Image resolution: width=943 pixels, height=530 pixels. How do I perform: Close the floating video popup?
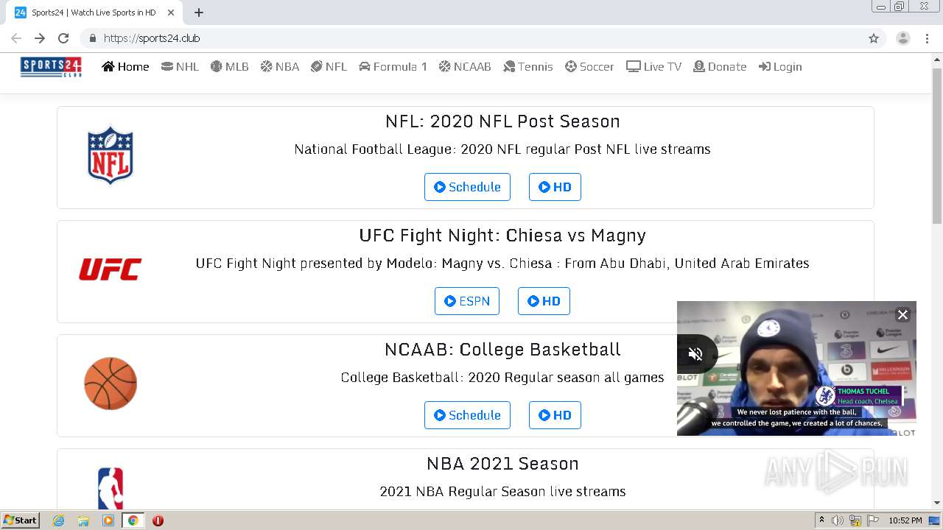click(x=902, y=315)
